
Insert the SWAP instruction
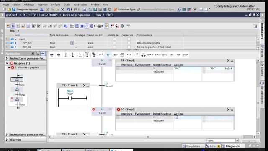186,55
